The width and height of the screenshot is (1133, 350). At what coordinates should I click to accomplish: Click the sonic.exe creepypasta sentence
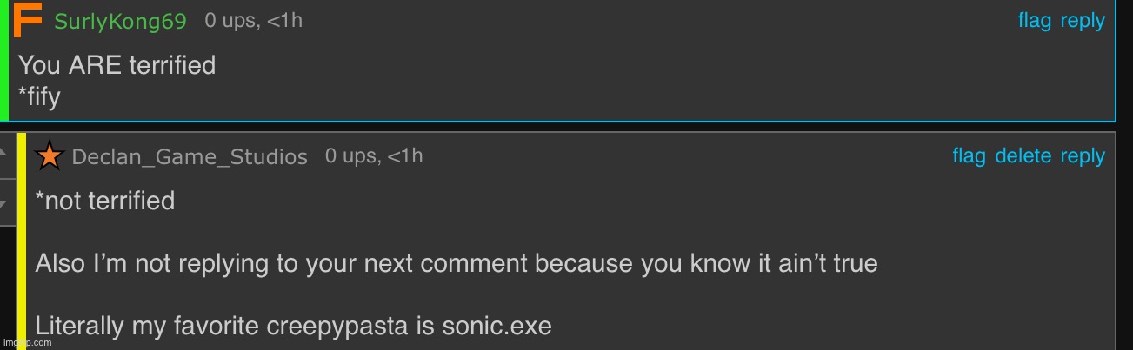pos(293,327)
